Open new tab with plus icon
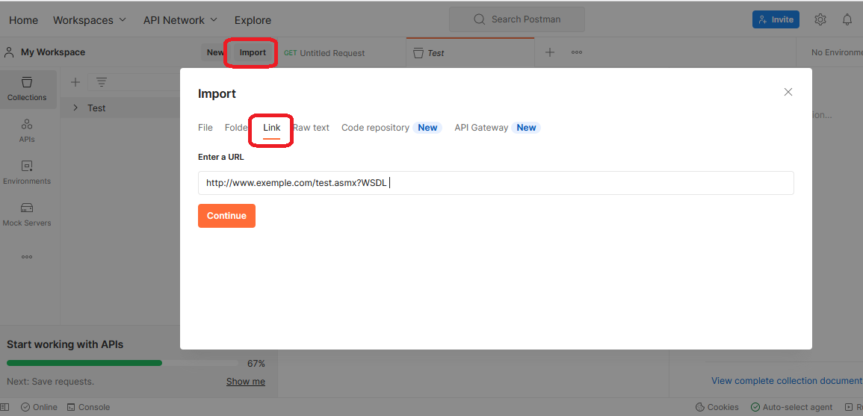The width and height of the screenshot is (863, 416). click(550, 52)
